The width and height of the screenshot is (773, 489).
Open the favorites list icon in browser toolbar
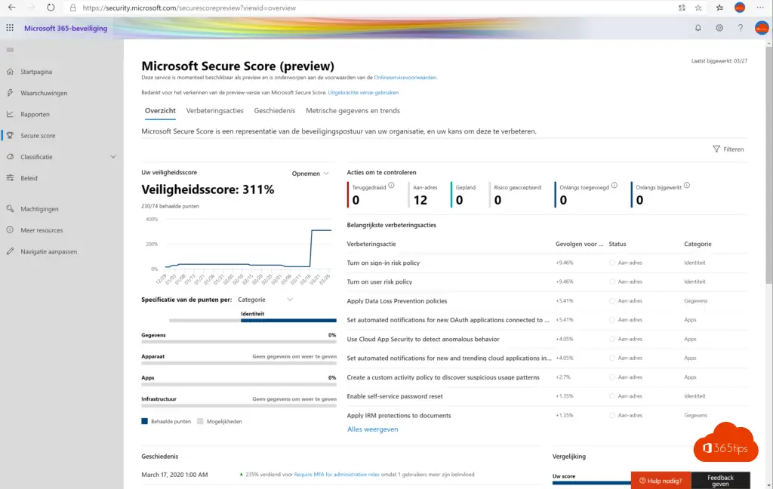tap(719, 8)
